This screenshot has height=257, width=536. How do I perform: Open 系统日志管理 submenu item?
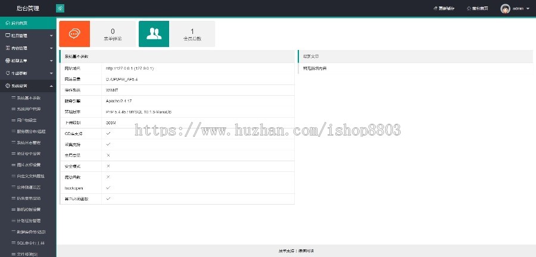(x=28, y=143)
